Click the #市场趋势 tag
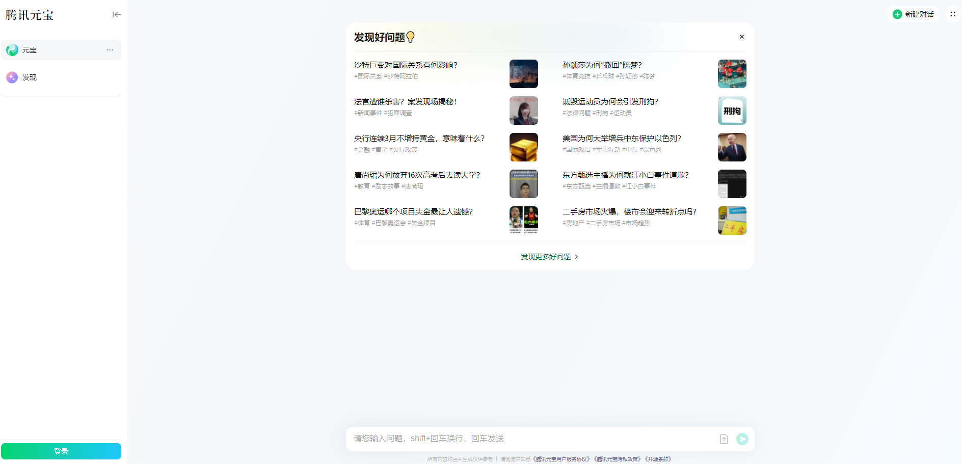 (636, 223)
